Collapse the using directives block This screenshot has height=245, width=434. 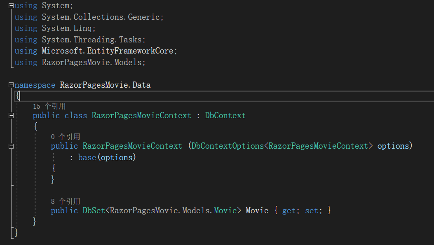[11, 6]
